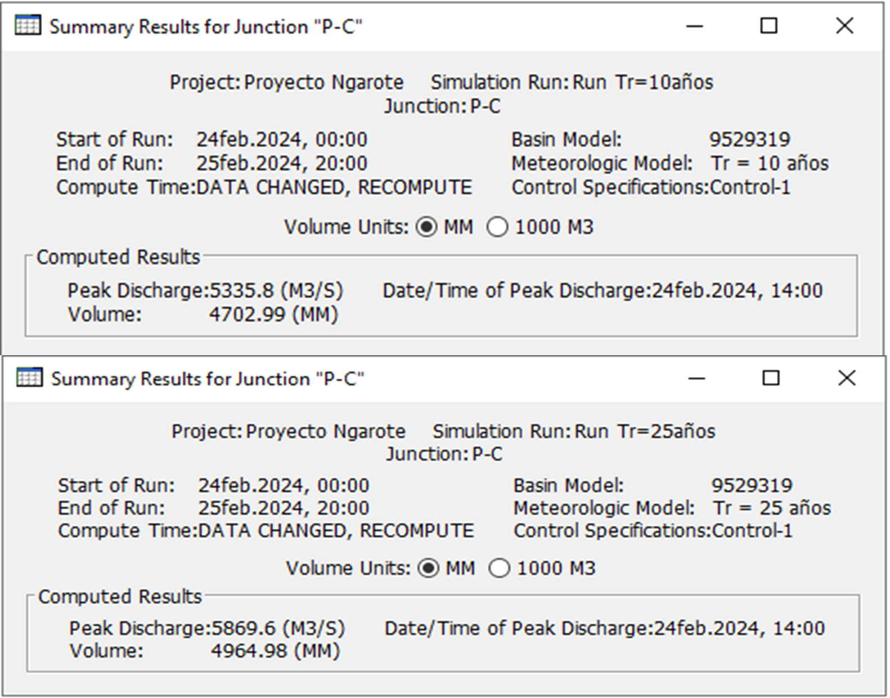Click the Meteorologic Model value Tr = 10 años
Screen dimensions: 890x698
(x=769, y=163)
